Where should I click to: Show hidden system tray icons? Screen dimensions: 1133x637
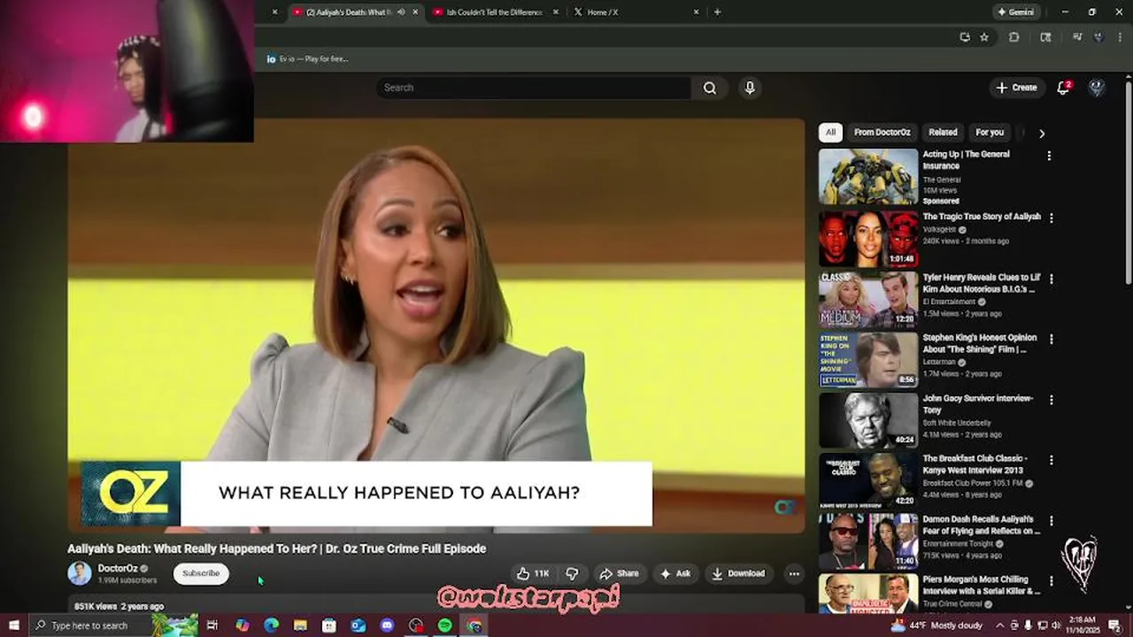tap(1001, 625)
